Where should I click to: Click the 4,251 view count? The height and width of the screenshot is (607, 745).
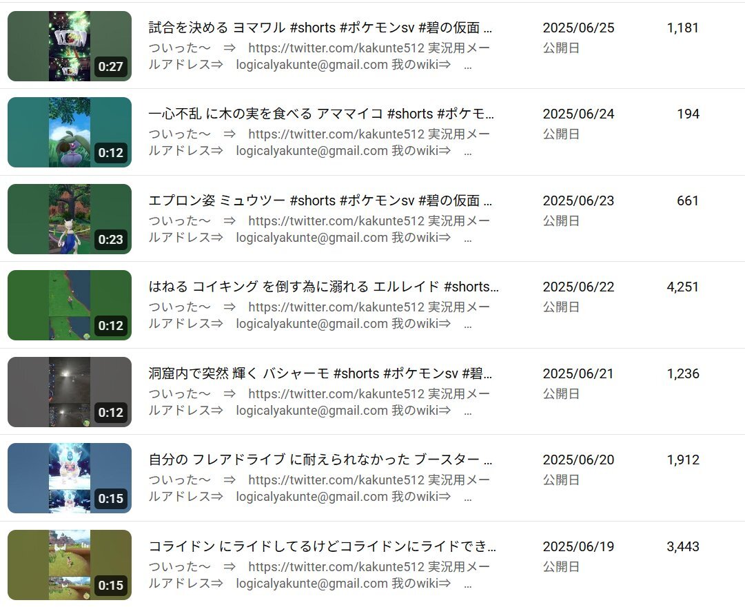pos(682,287)
